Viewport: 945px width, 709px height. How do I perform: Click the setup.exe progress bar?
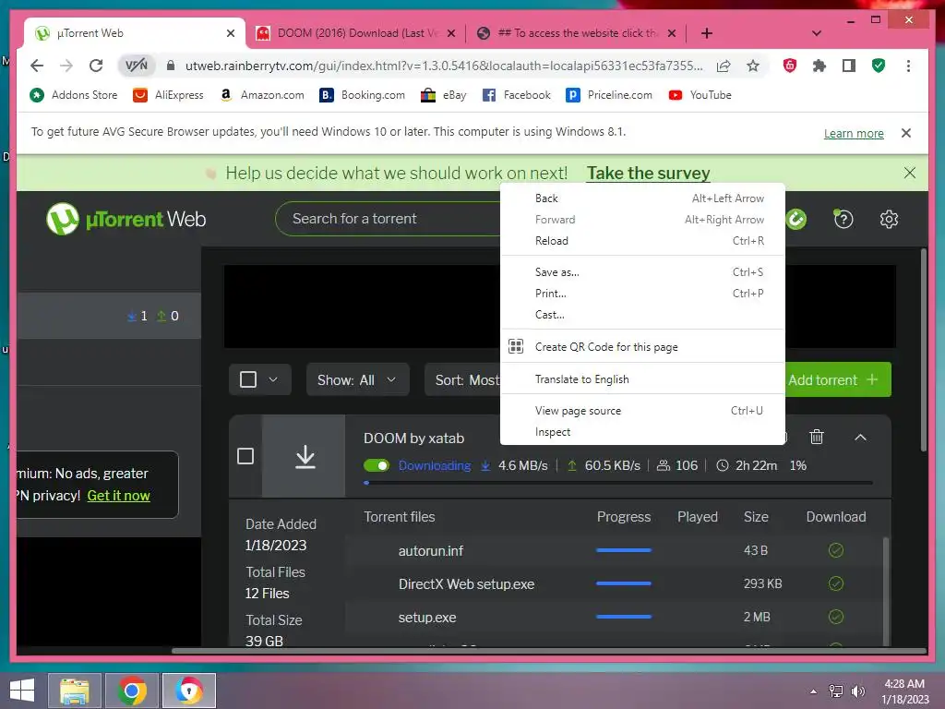[x=623, y=616]
